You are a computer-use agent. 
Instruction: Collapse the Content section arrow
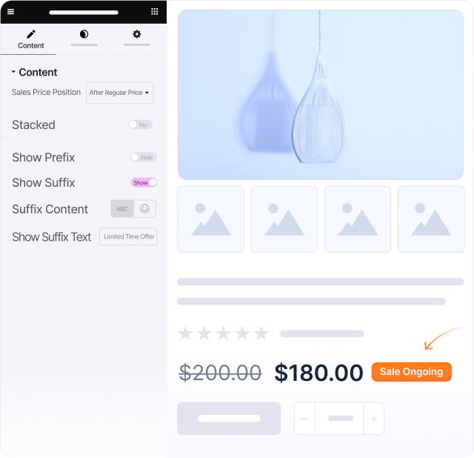click(x=13, y=72)
